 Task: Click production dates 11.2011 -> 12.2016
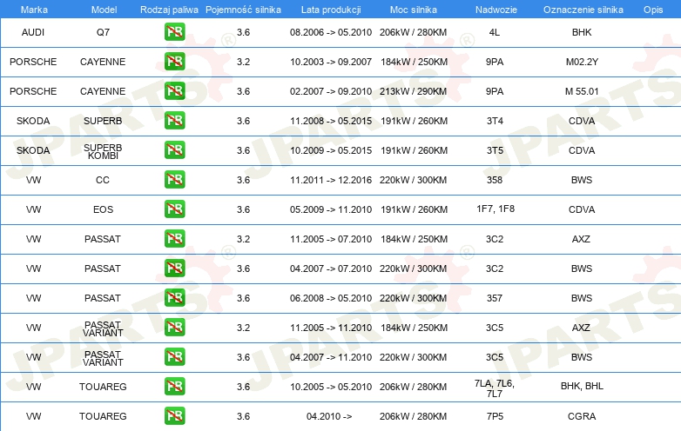click(331, 180)
